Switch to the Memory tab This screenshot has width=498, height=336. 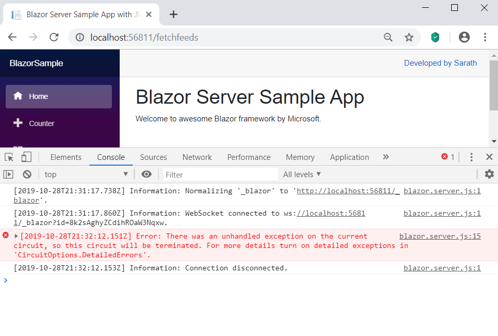tap(300, 157)
